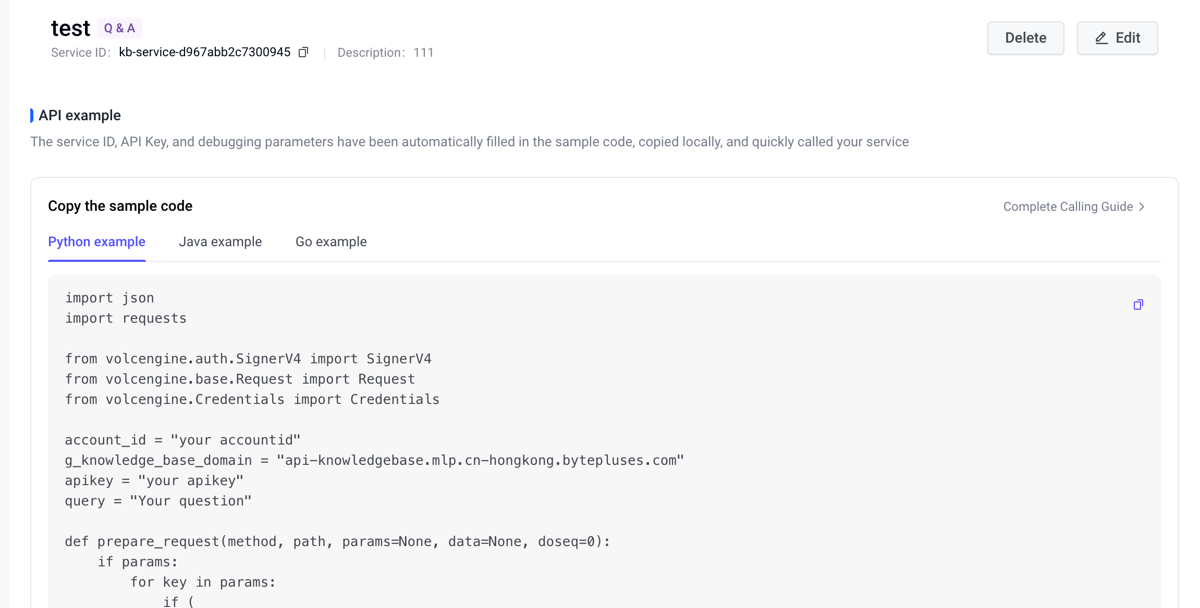Viewport: 1200px width, 608px height.
Task: Copy the Service ID using copy icon
Action: coord(303,52)
